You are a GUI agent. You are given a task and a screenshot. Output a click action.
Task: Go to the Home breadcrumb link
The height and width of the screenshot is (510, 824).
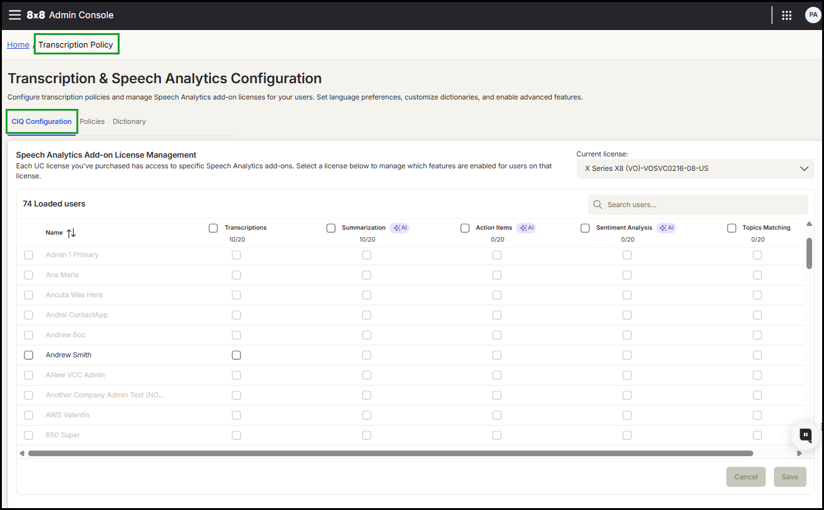pyautogui.click(x=18, y=44)
